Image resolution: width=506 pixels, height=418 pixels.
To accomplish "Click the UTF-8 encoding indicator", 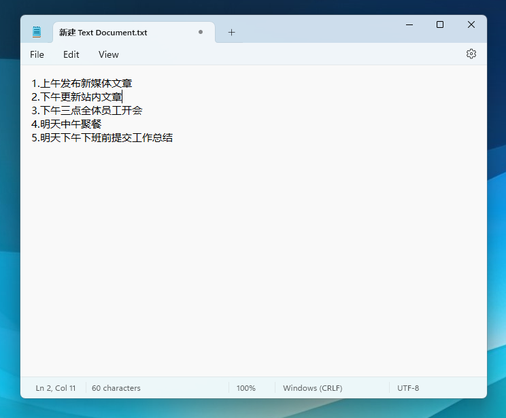I will (408, 388).
